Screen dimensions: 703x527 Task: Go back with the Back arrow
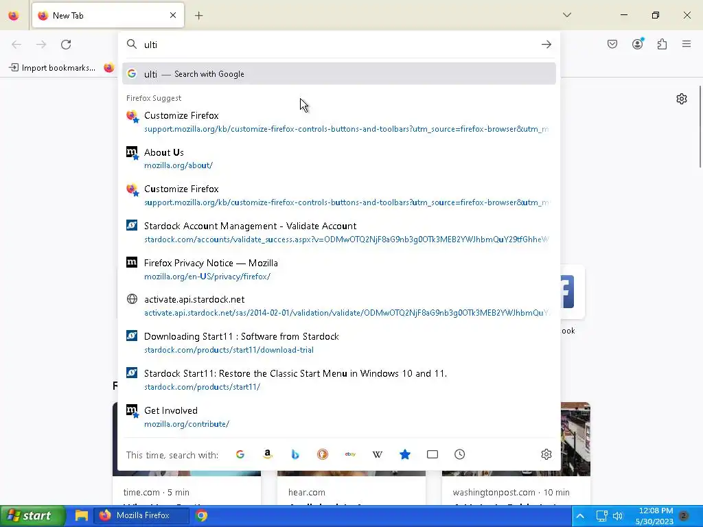[x=16, y=45]
